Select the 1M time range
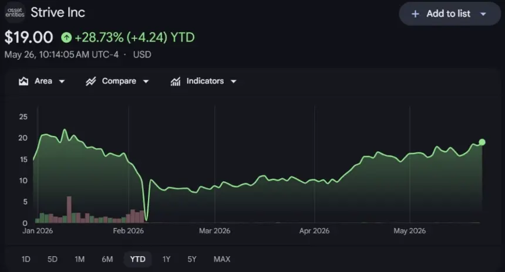Viewport: 505px width, 272px height. 79,259
